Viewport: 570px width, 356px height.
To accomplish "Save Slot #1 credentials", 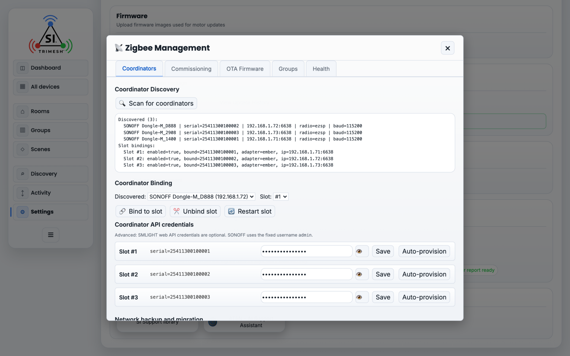I will point(383,251).
